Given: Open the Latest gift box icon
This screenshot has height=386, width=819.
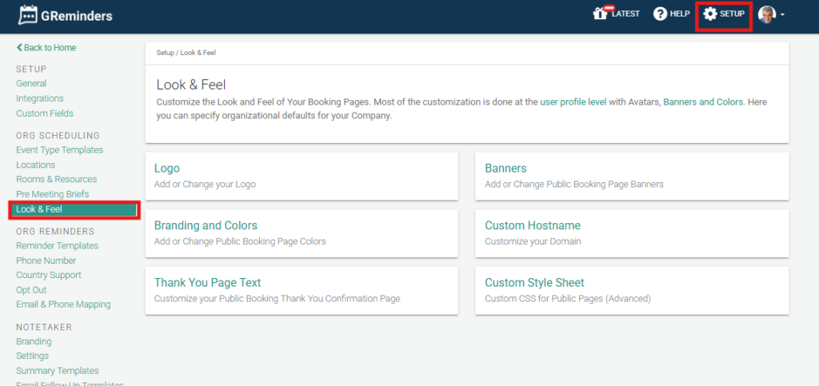Looking at the screenshot, I should click(600, 14).
